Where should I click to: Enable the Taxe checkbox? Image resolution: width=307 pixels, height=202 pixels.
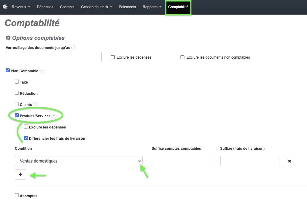click(x=17, y=81)
